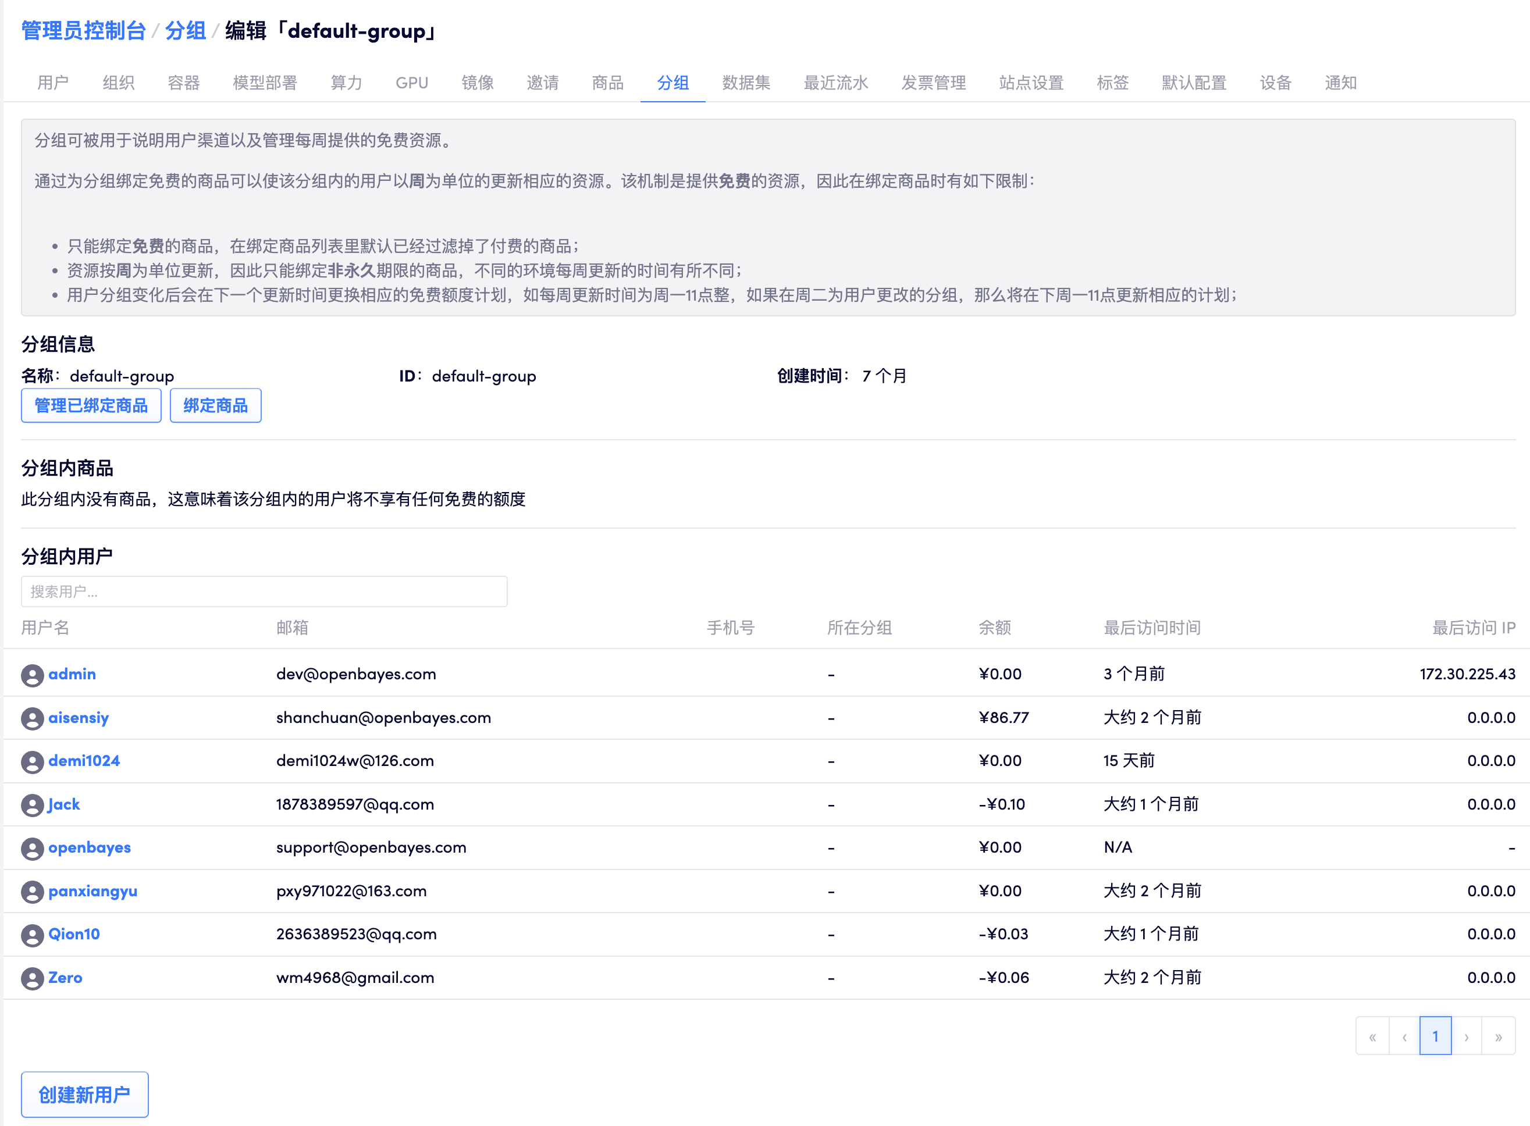Jump to last page with the » arrow

point(1499,1035)
